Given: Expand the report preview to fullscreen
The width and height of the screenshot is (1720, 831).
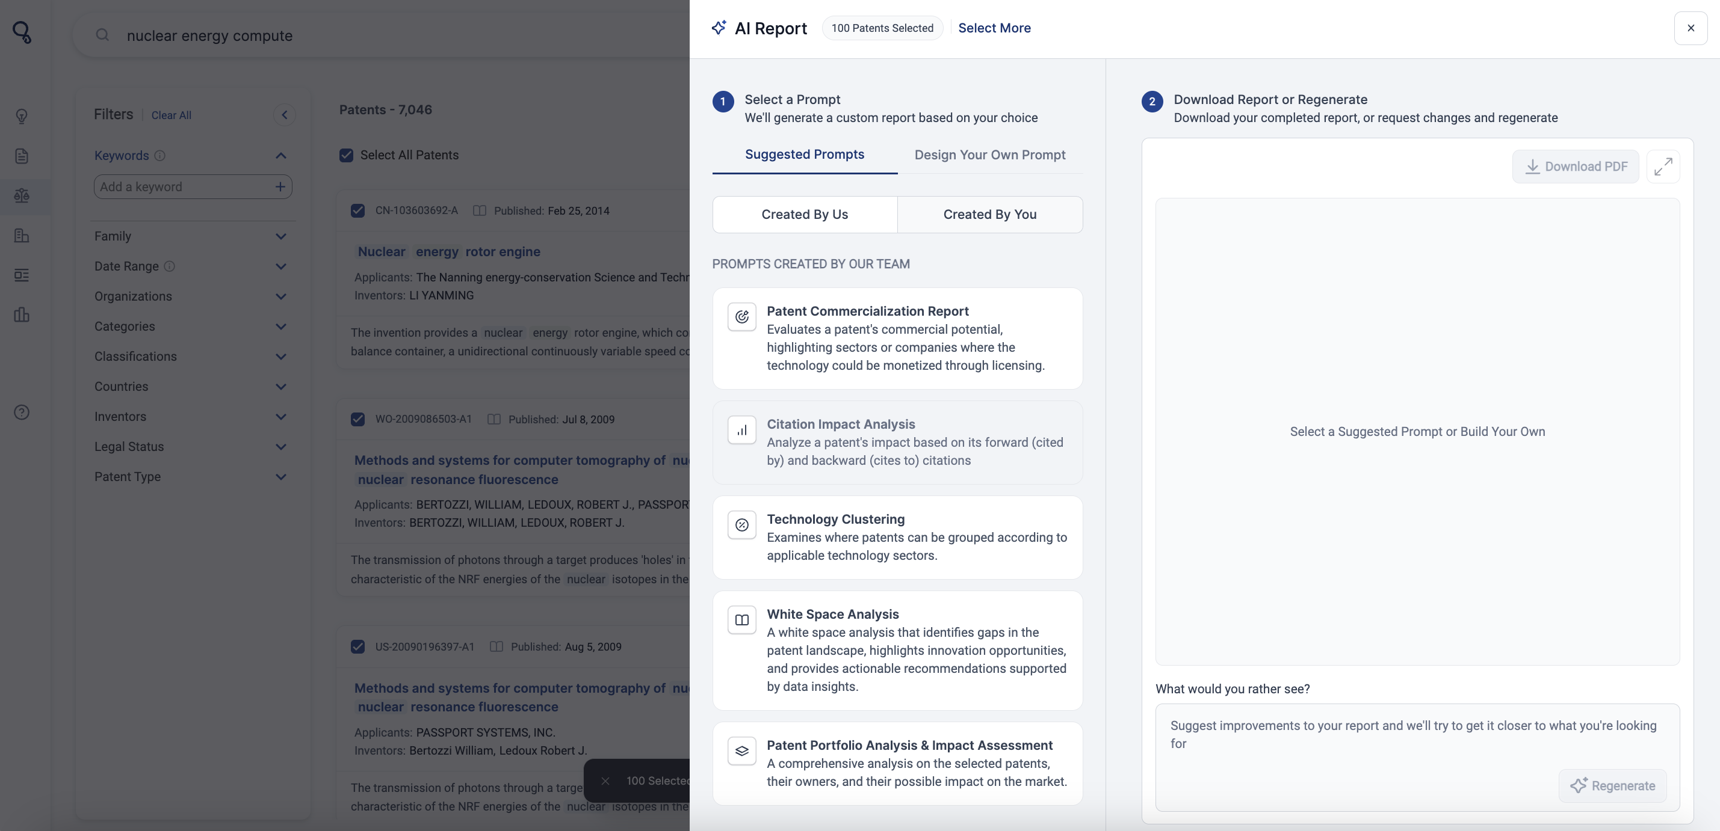Looking at the screenshot, I should 1663,167.
